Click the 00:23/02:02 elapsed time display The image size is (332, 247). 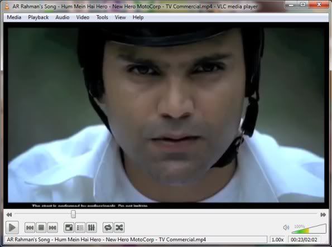click(x=304, y=240)
